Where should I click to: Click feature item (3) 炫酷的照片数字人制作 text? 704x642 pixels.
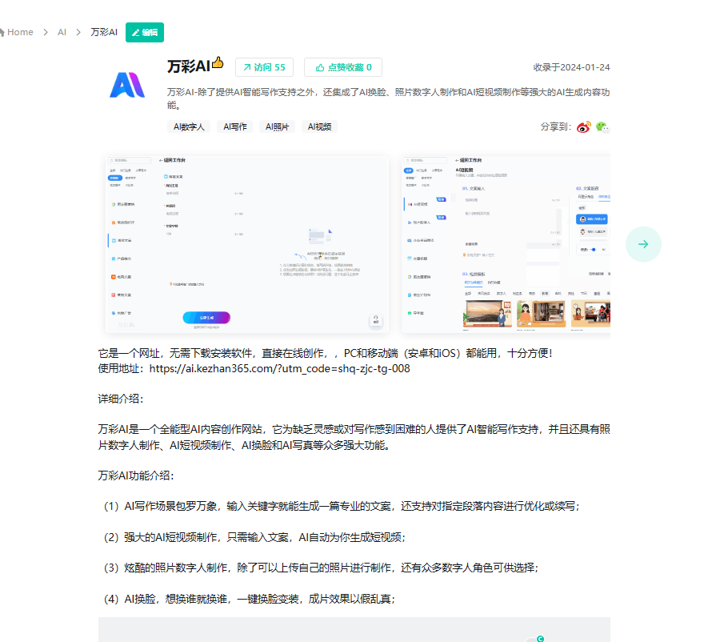point(322,568)
